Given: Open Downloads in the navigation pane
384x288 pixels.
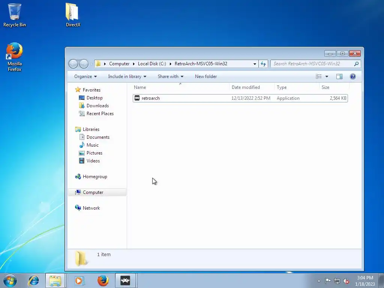Looking at the screenshot, I should (x=97, y=106).
